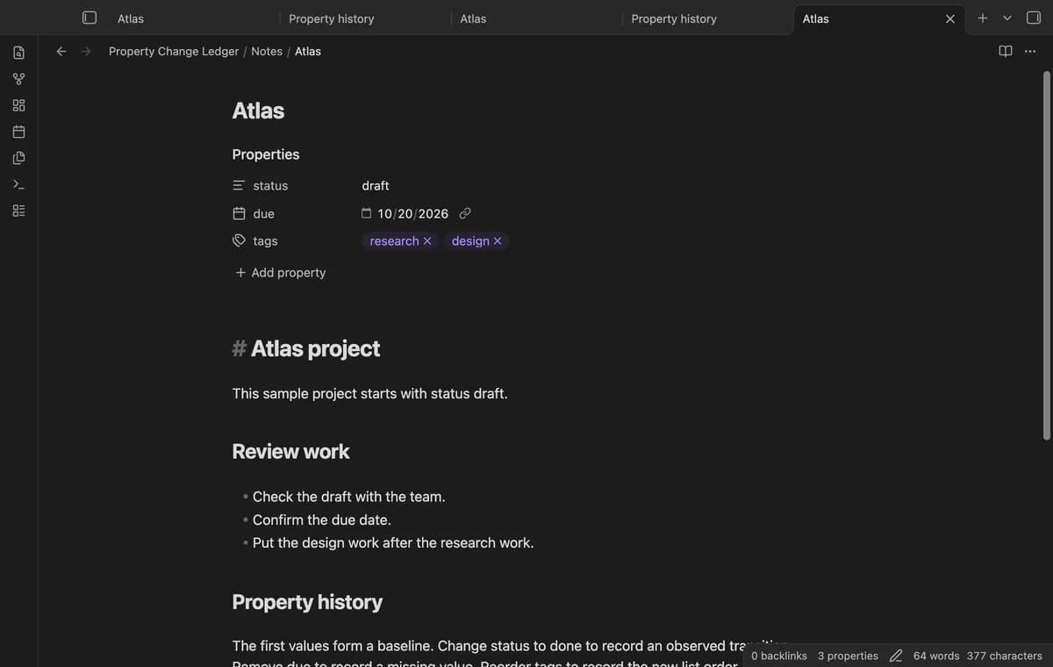Click the due property calendar icon
Image resolution: width=1053 pixels, height=667 pixels.
point(239,213)
